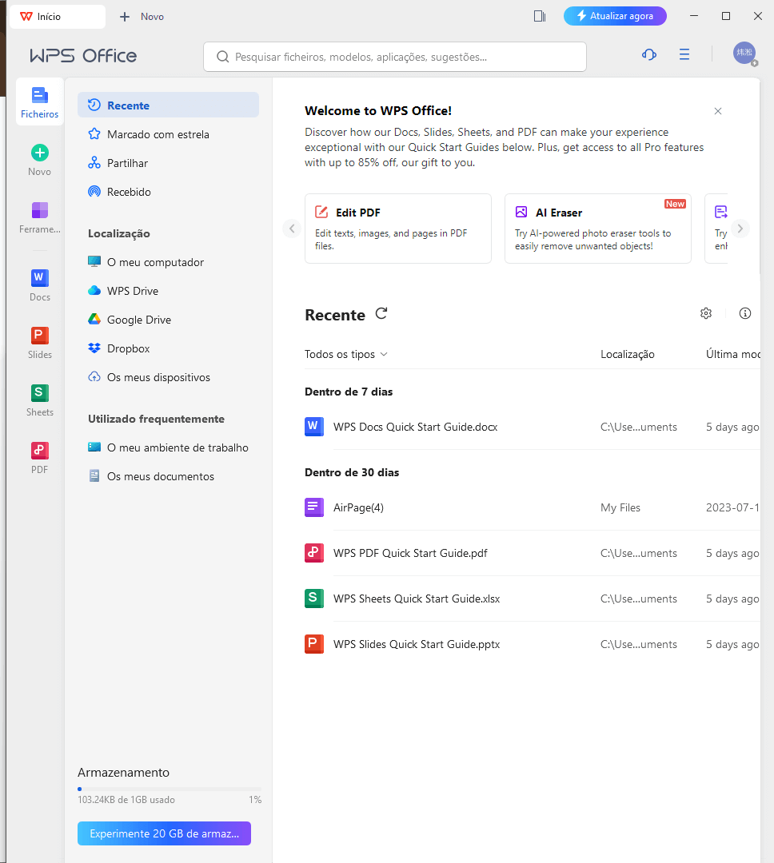Open the Partilhar section
774x863 pixels.
(x=128, y=162)
